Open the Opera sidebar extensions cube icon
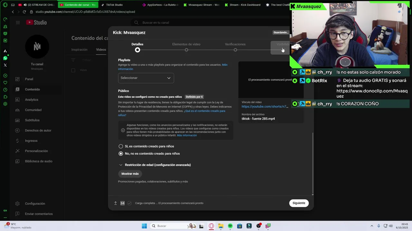The width and height of the screenshot is (412, 231). click(5, 97)
